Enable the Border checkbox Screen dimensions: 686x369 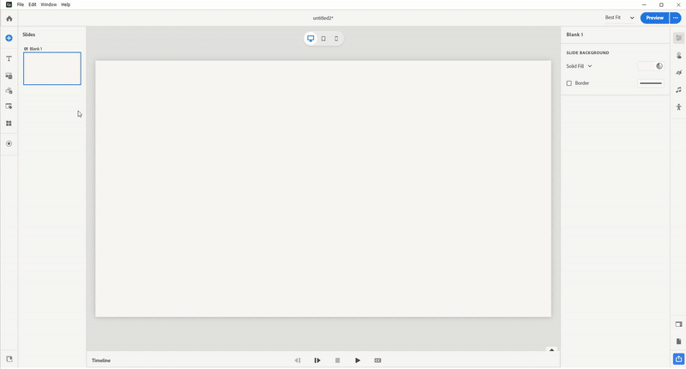pyautogui.click(x=569, y=83)
